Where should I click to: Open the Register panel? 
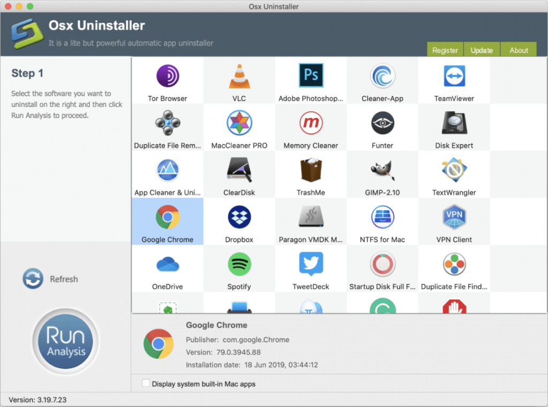(445, 49)
